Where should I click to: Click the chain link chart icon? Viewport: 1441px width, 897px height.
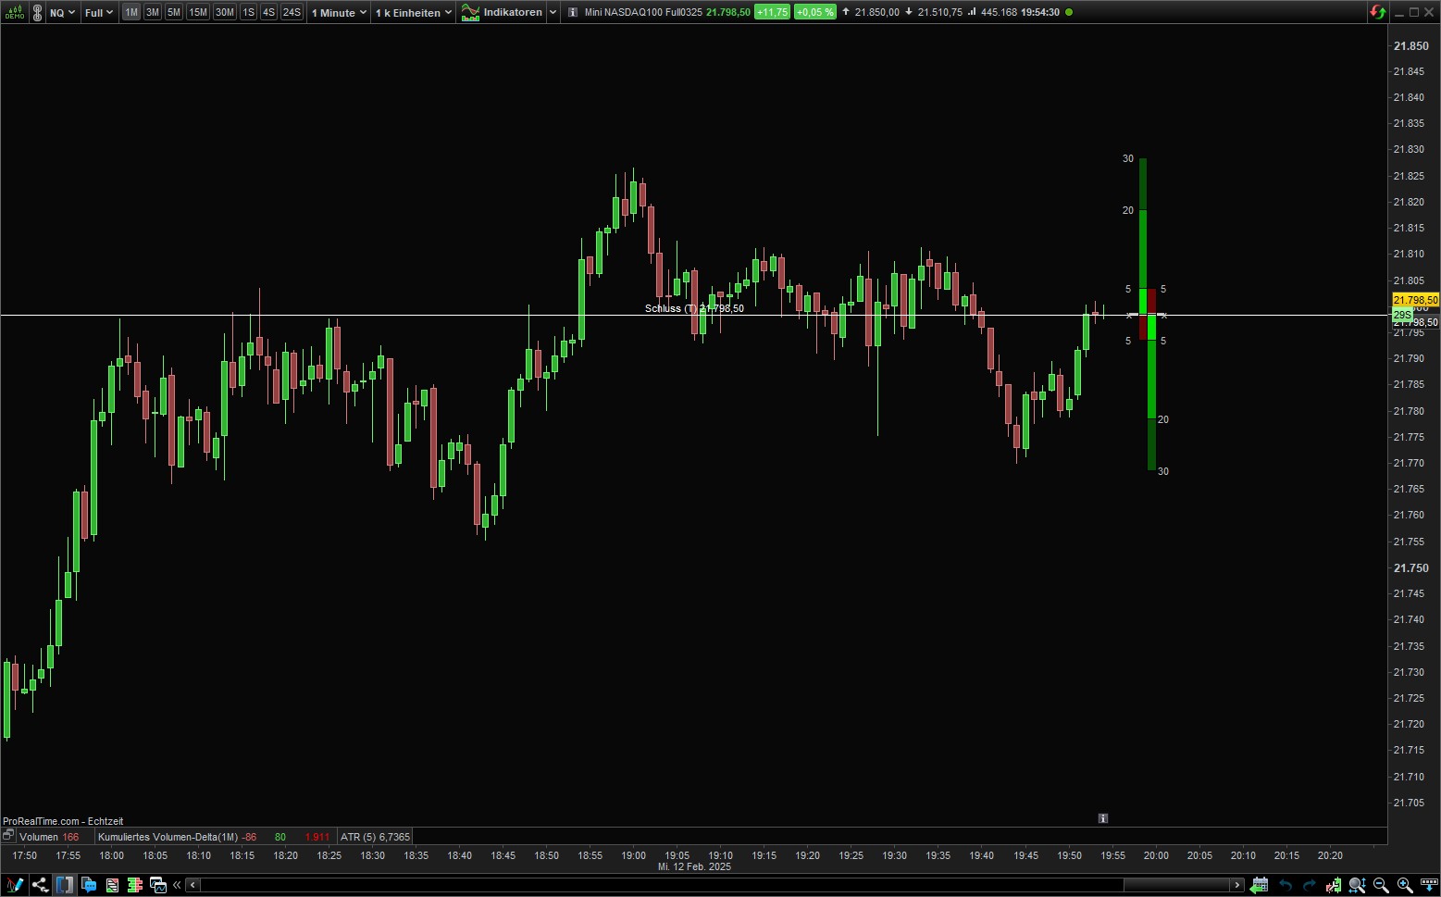pos(37,12)
